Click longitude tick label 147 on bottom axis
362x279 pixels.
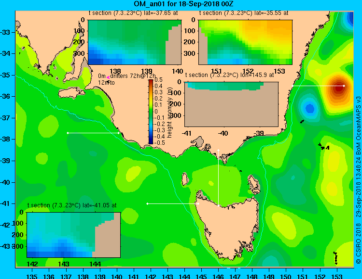[x=235, y=276]
